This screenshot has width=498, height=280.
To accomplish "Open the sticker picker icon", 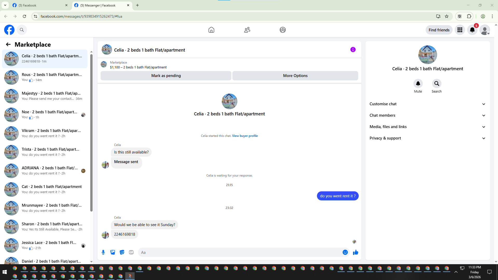I will 122,252.
